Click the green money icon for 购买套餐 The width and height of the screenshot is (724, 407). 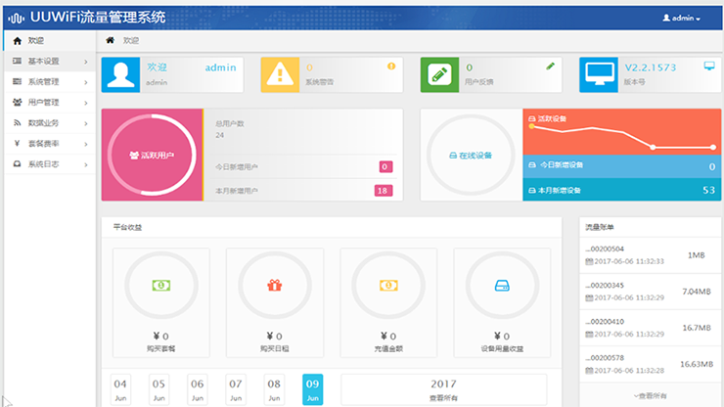click(160, 285)
